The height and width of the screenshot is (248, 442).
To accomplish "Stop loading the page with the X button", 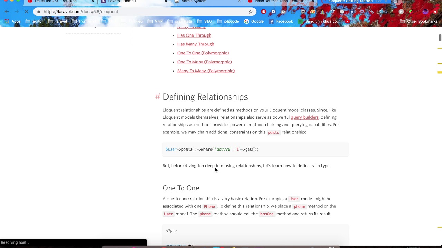I will pyautogui.click(x=26, y=12).
